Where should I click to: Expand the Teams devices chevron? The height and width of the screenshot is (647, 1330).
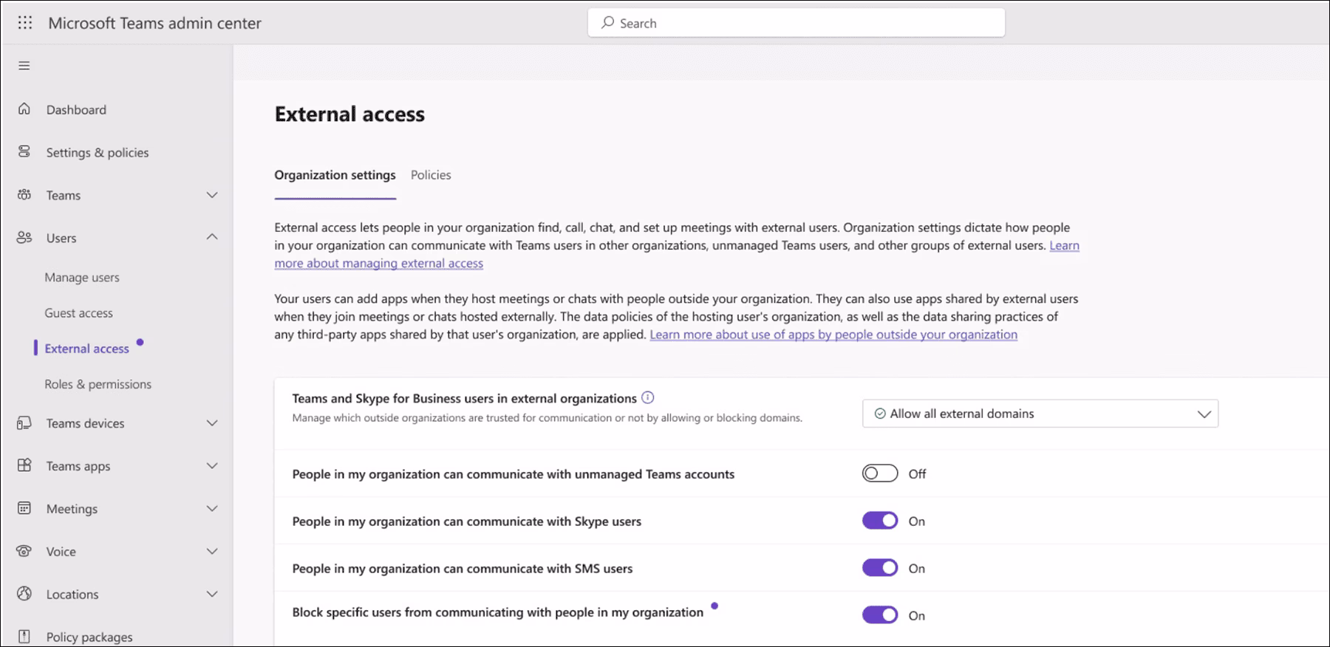point(212,423)
